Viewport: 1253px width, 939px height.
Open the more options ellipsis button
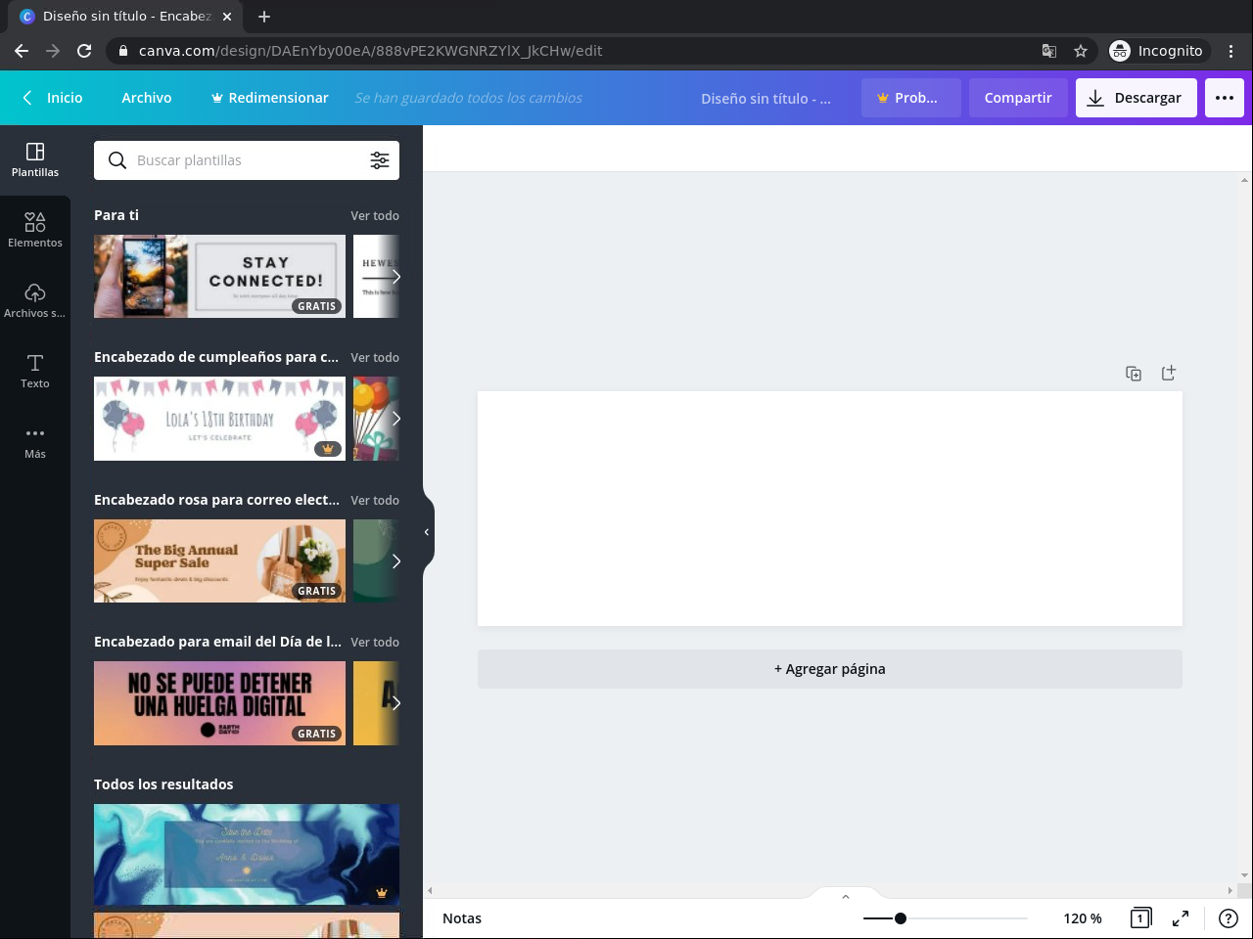click(1225, 98)
